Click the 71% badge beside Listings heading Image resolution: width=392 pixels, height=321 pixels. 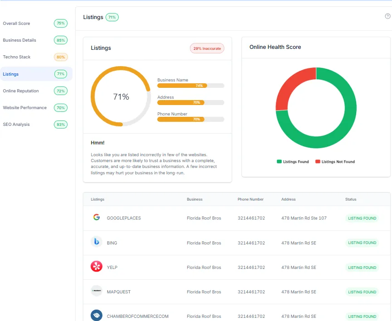(x=112, y=17)
